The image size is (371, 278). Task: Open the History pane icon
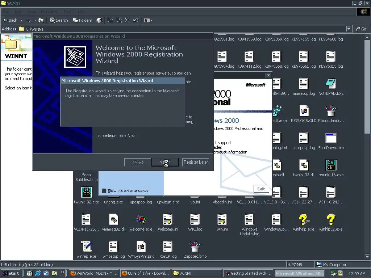[99, 20]
